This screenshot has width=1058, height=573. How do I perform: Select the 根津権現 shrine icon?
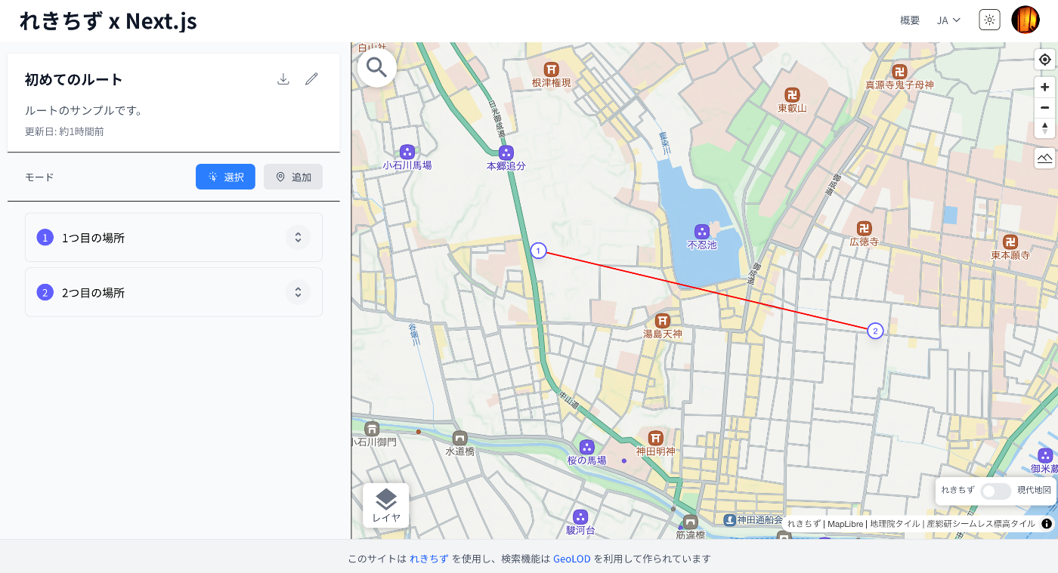point(551,69)
